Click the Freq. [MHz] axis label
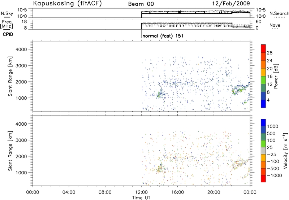289x200 pixels. point(7,24)
